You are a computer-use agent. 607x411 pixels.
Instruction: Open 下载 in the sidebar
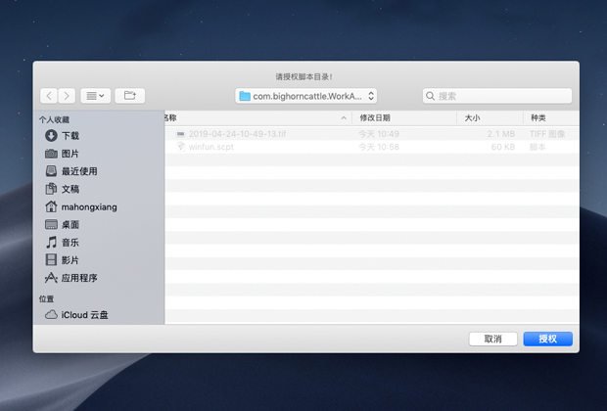point(70,136)
